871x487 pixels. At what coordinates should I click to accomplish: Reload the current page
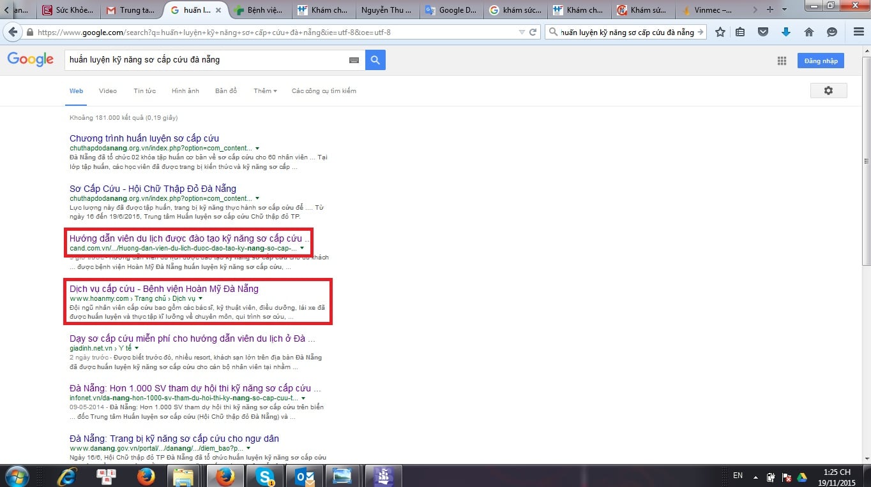click(x=534, y=32)
